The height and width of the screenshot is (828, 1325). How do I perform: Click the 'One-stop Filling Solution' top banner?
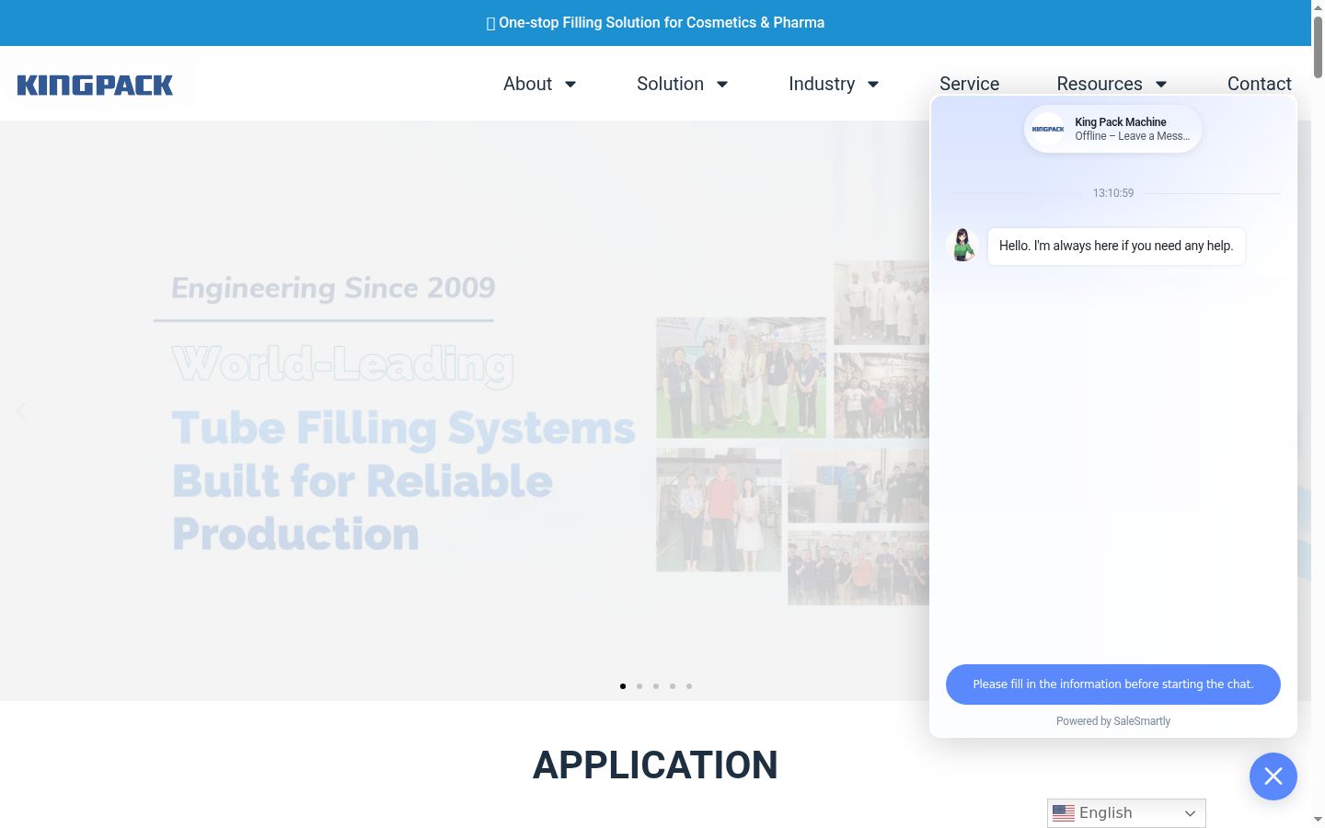coord(655,22)
